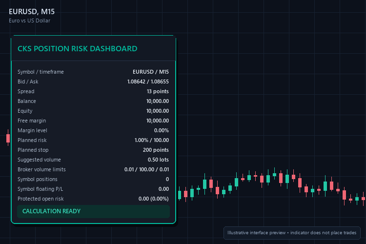
Task: Select the 'Planned risk' label
Action: click(32, 141)
